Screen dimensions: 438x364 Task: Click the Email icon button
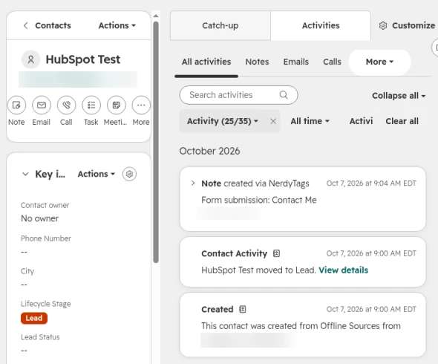[x=42, y=105]
